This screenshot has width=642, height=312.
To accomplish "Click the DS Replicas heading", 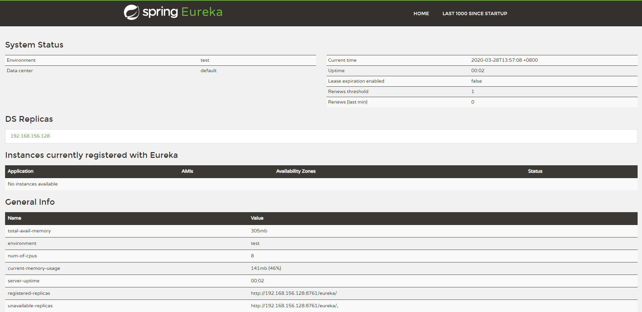I will pyautogui.click(x=29, y=119).
